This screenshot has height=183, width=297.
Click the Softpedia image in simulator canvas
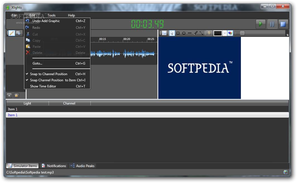coord(200,68)
